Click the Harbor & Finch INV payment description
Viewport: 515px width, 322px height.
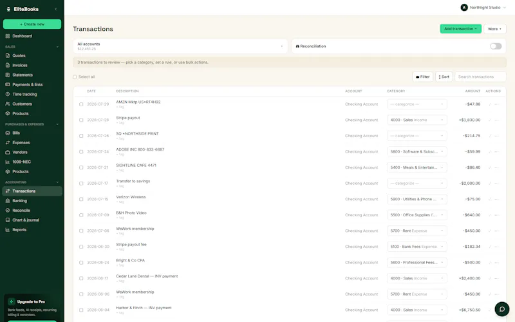pos(144,308)
